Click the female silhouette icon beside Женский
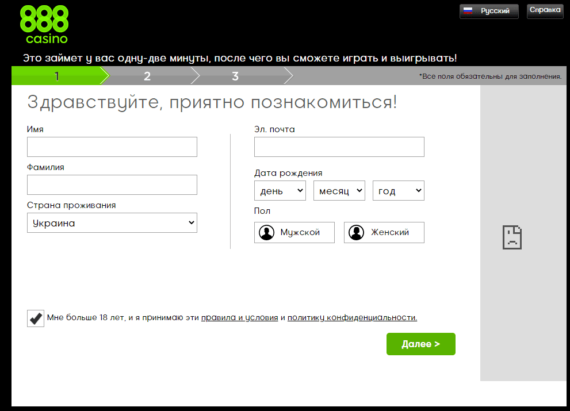Image resolution: width=570 pixels, height=411 pixels. tap(355, 232)
